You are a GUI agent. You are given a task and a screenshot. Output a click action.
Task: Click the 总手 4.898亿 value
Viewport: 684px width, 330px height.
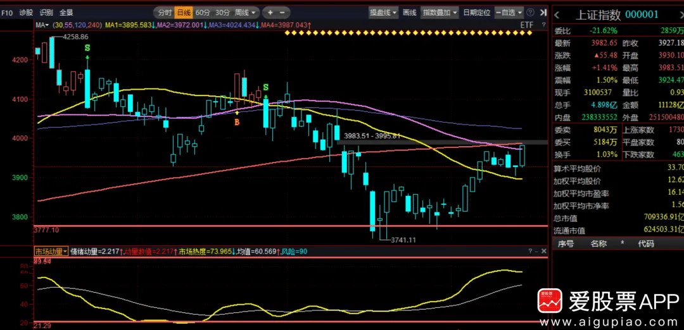click(604, 105)
